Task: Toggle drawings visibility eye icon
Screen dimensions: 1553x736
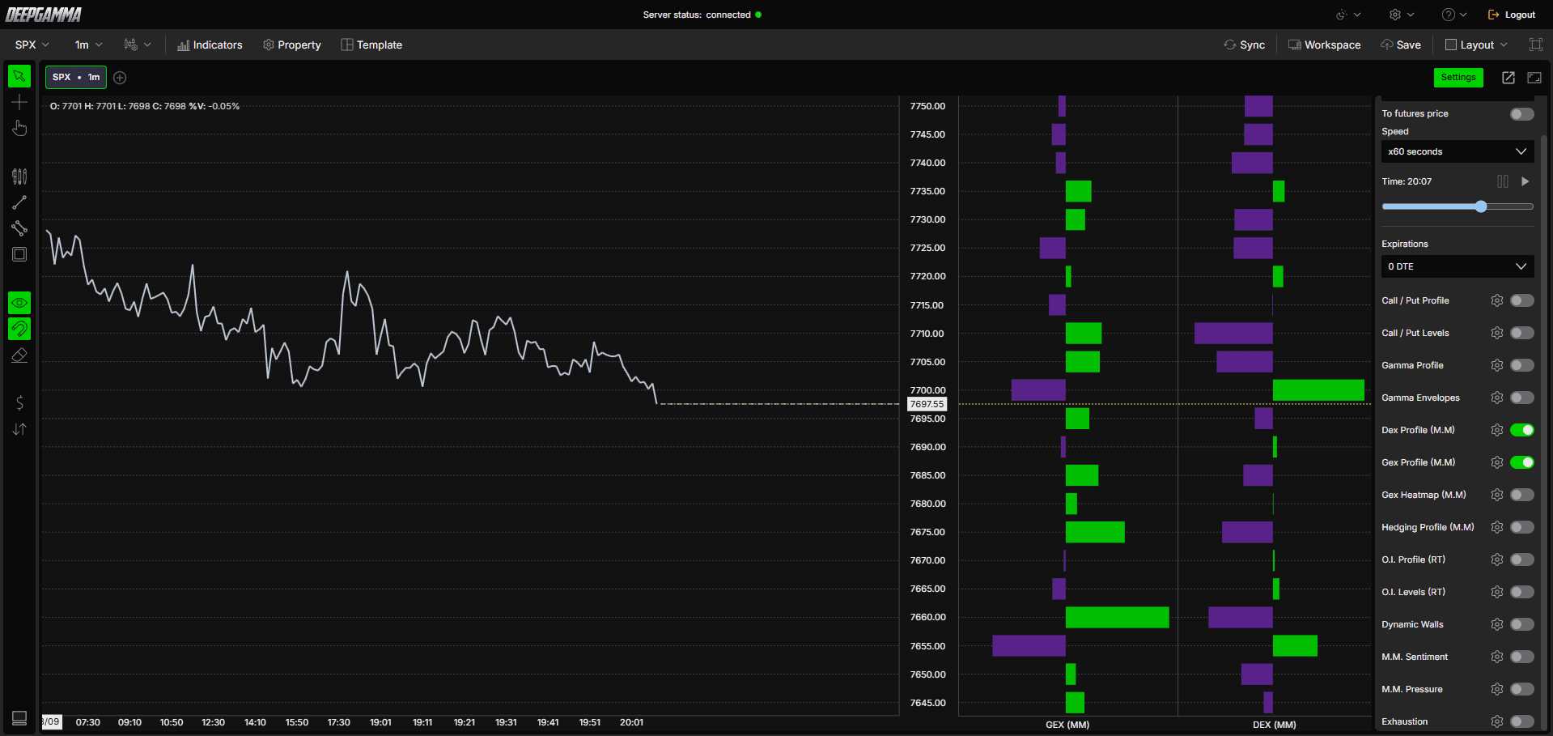Action: (x=19, y=303)
